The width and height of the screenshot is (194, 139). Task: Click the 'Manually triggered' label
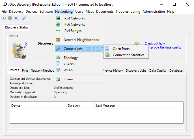22,92
